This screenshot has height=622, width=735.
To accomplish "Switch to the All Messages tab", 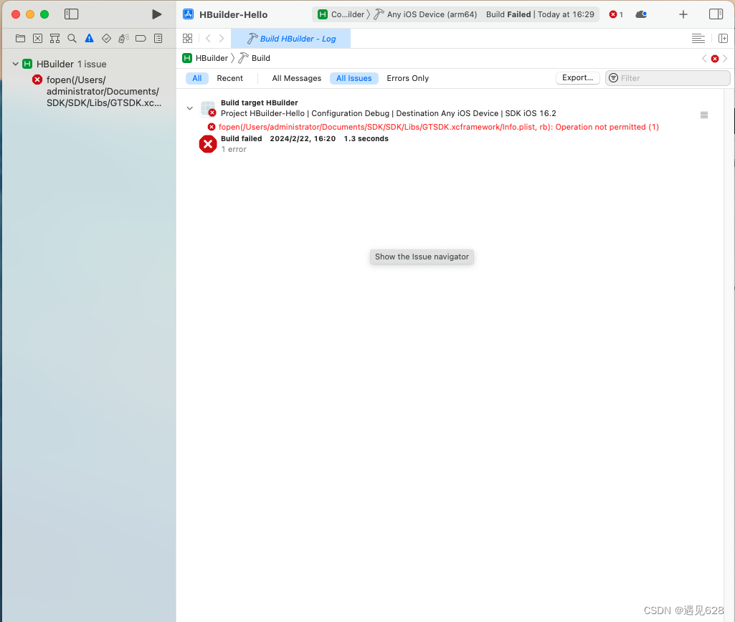I will (x=296, y=78).
